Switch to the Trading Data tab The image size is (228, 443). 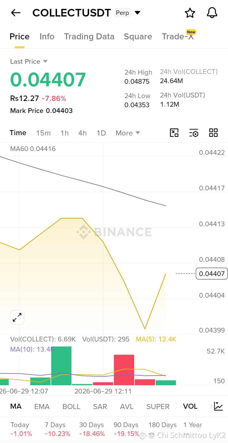coord(89,36)
